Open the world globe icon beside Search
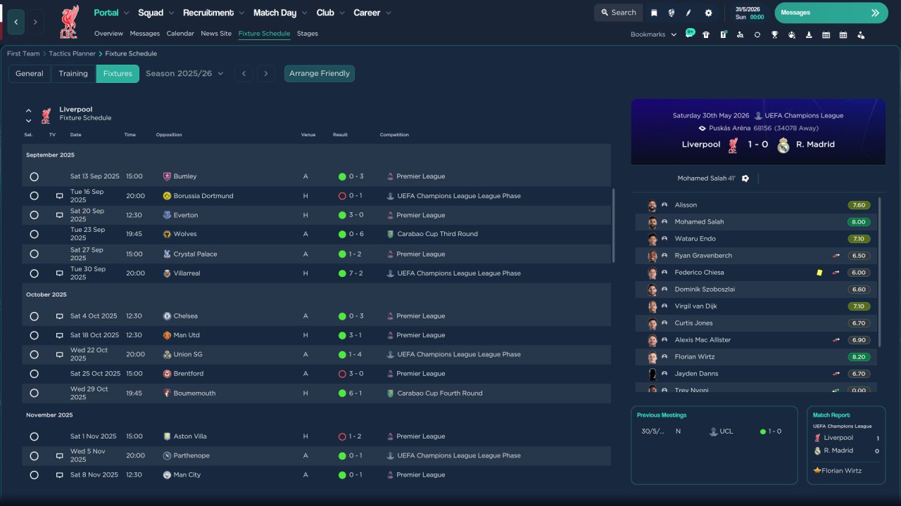Viewport: 901px width, 506px height. click(x=671, y=13)
